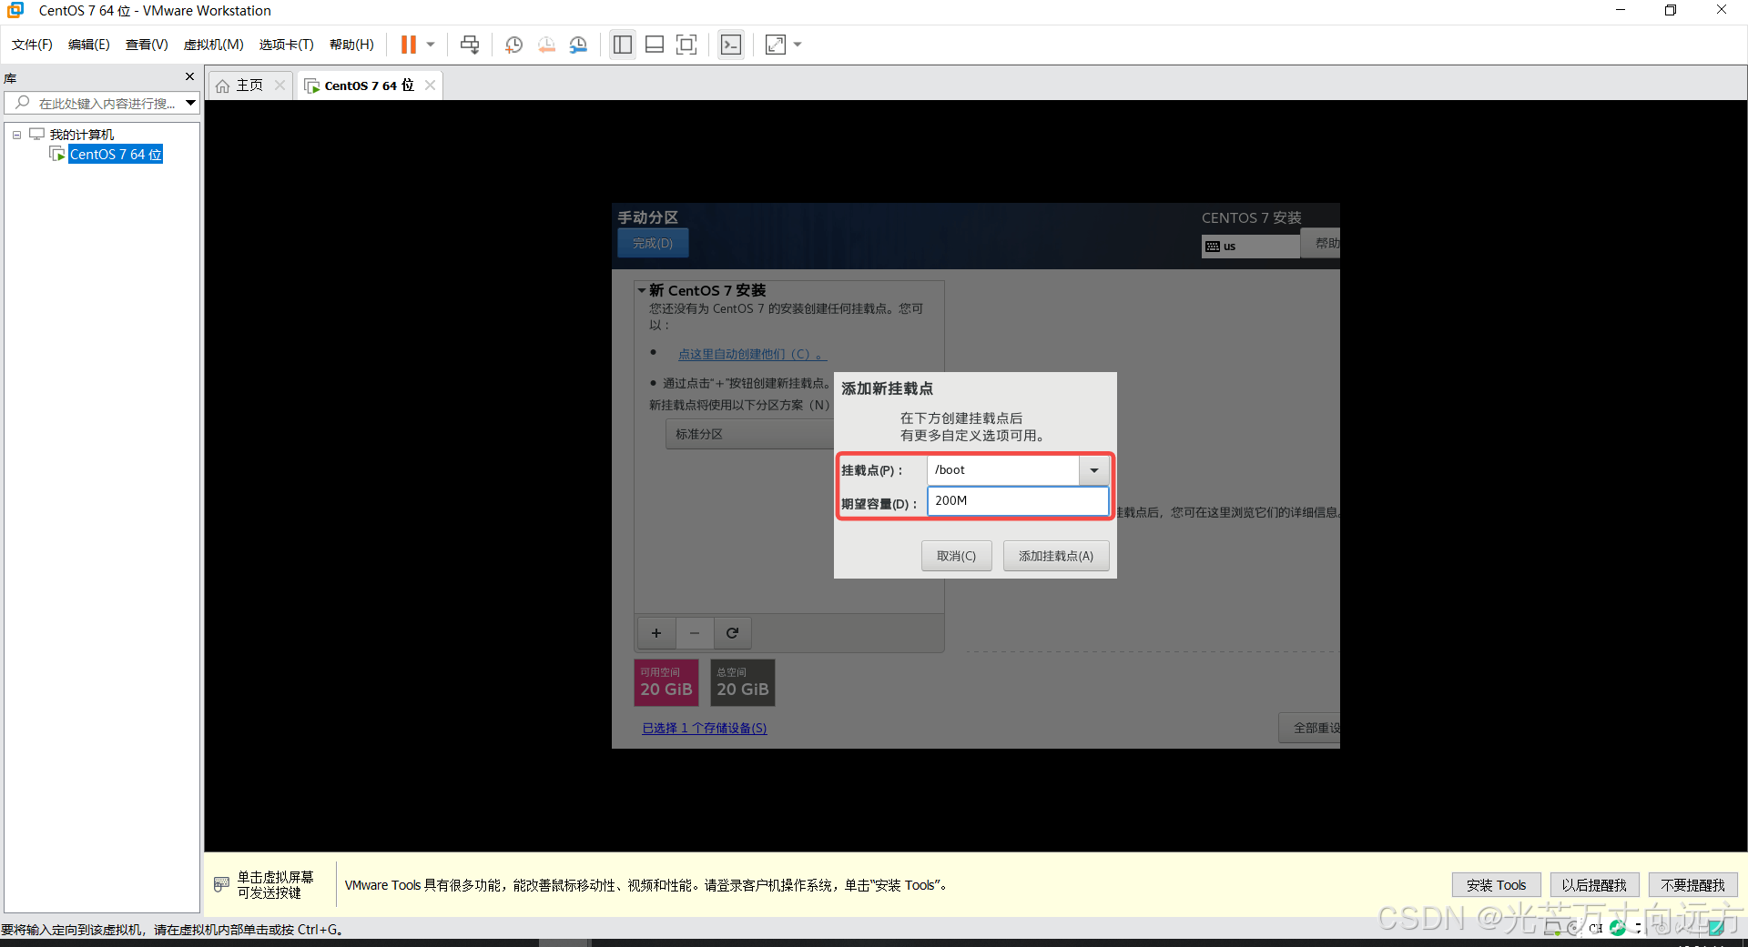
Task: Close the 主页 tab
Action: pyautogui.click(x=279, y=86)
